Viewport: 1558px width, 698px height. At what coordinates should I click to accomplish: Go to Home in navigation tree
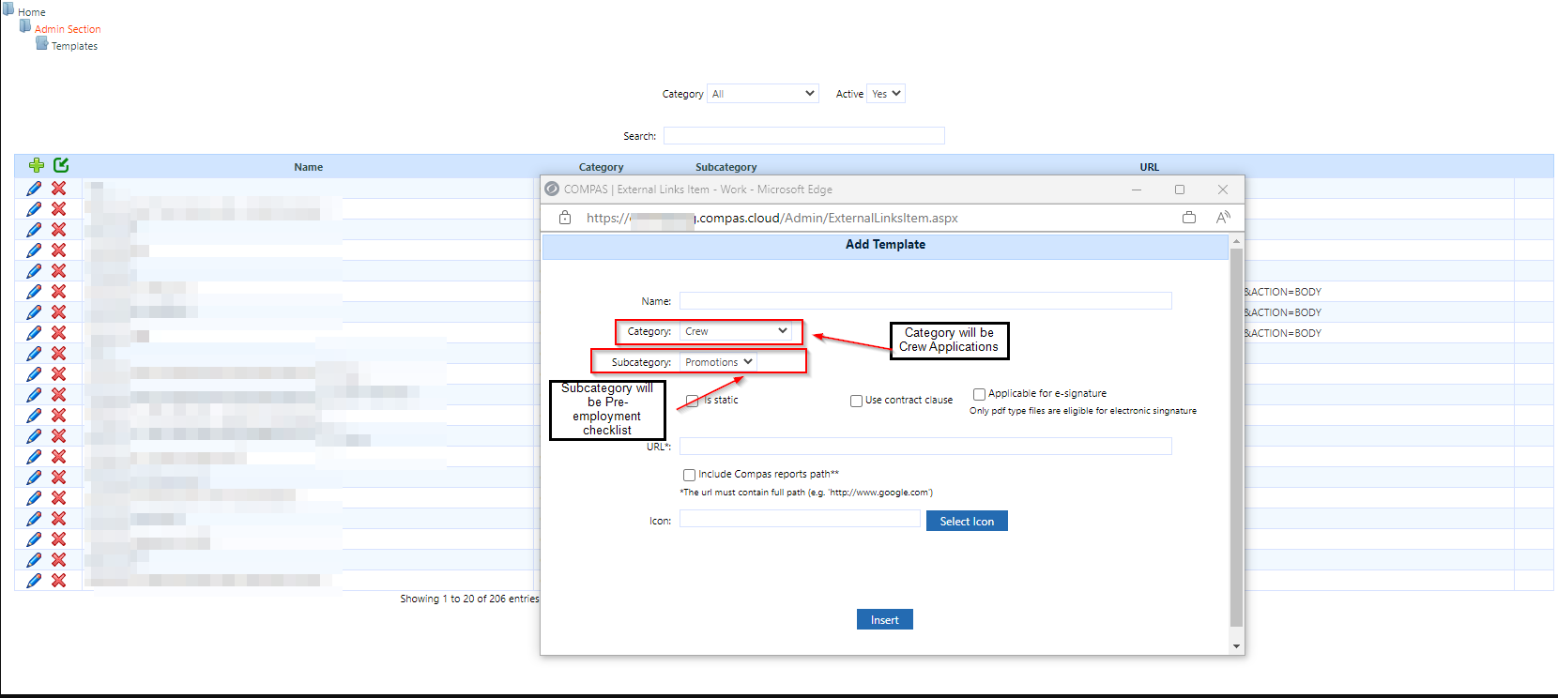click(31, 12)
